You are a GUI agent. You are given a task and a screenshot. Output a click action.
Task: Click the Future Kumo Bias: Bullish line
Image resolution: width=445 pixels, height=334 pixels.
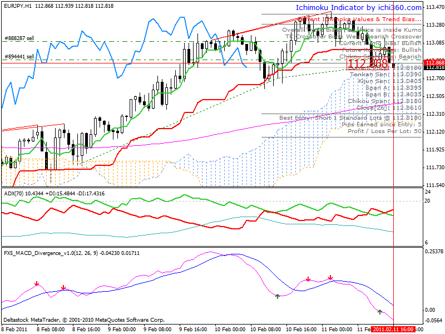click(382, 50)
